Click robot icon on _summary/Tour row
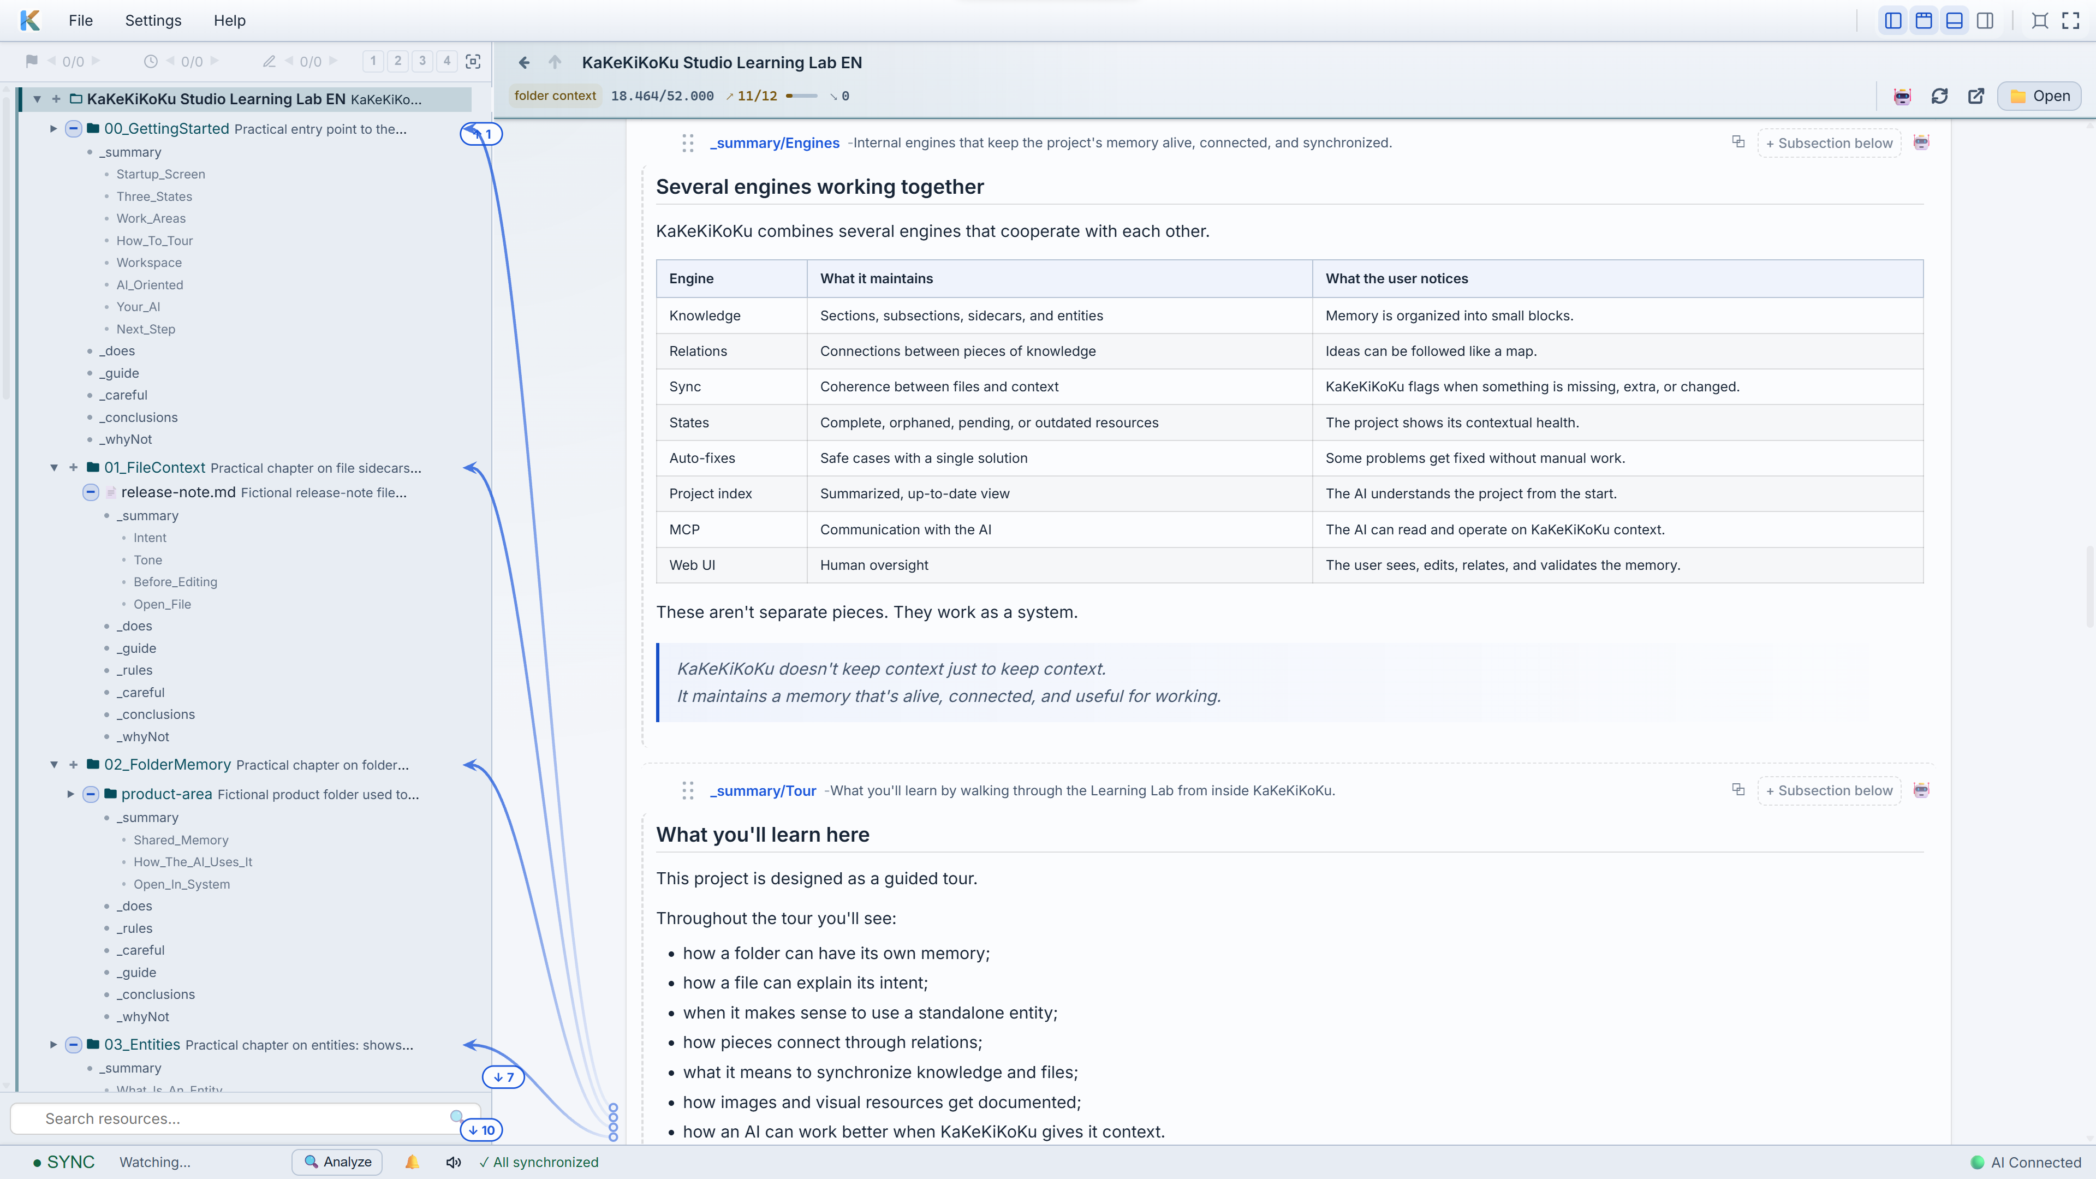Viewport: 2096px width, 1179px height. [x=1922, y=790]
